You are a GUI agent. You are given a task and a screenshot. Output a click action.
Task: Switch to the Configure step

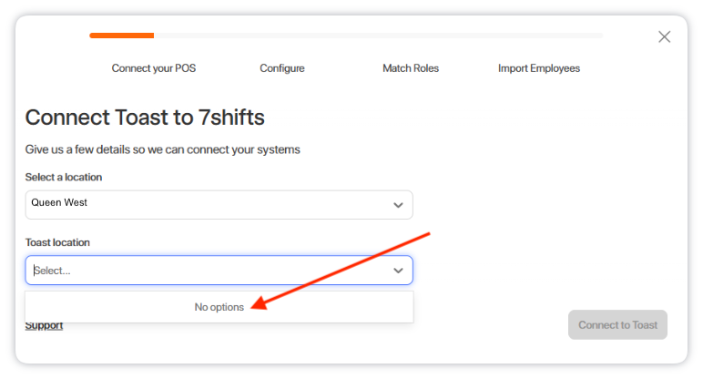coord(282,68)
